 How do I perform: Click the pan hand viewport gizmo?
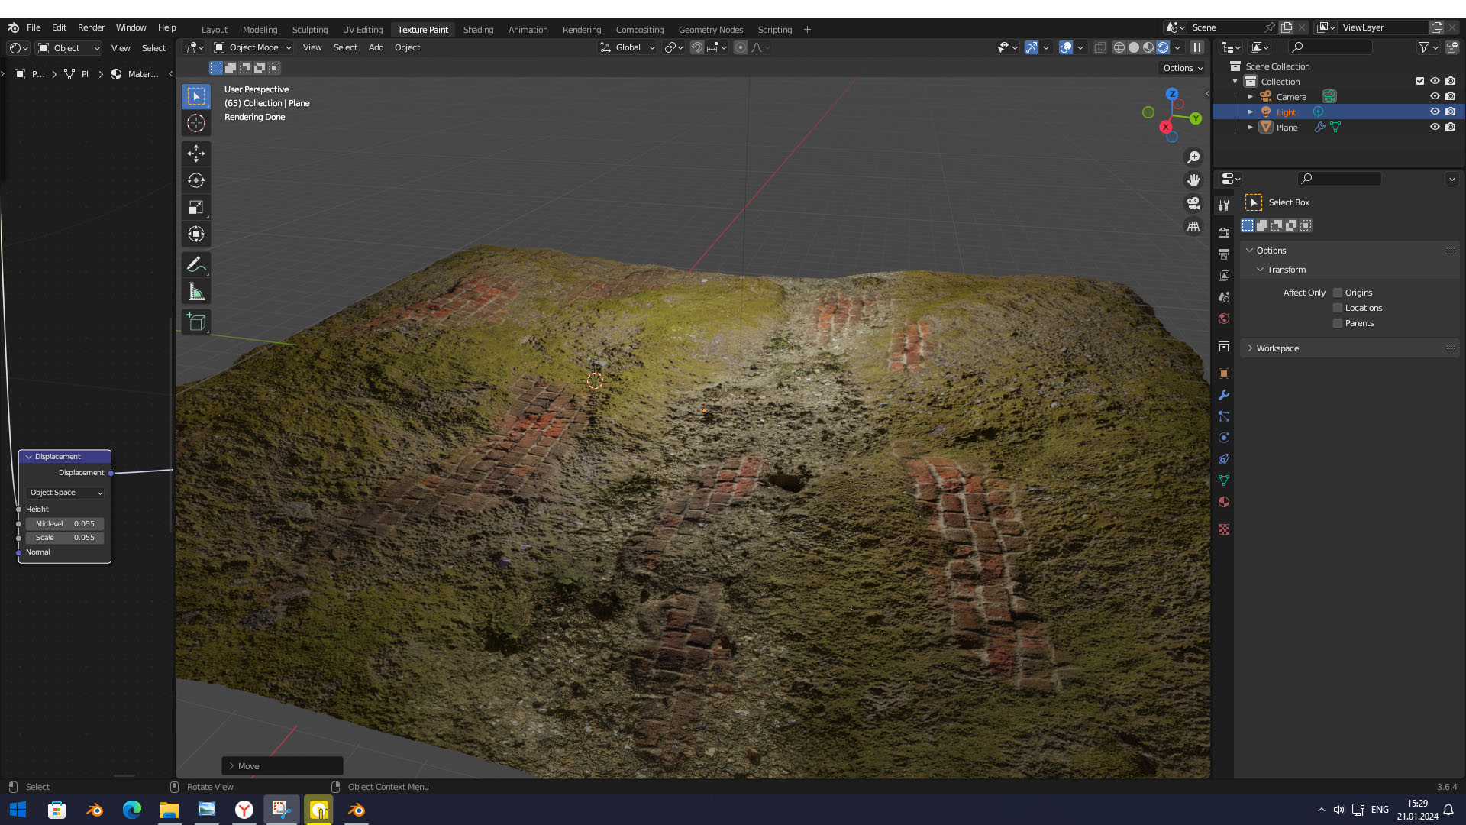click(x=1193, y=180)
